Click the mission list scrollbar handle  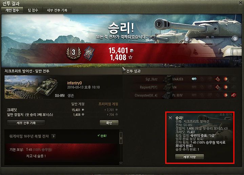pyautogui.click(x=121, y=138)
